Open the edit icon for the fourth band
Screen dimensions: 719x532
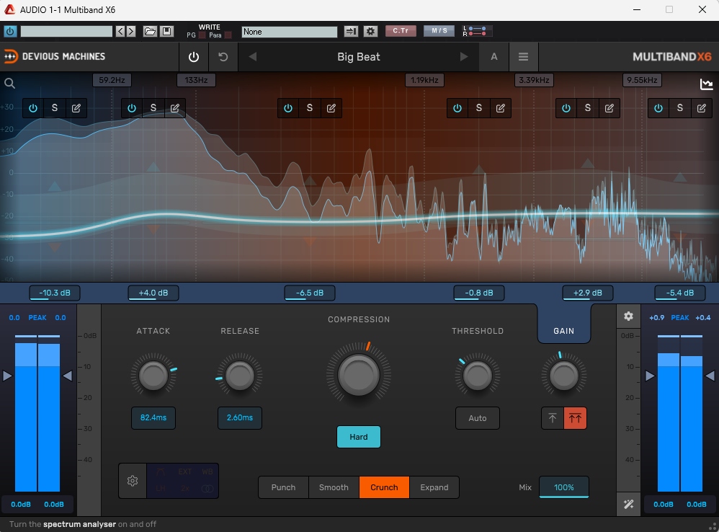click(x=500, y=108)
